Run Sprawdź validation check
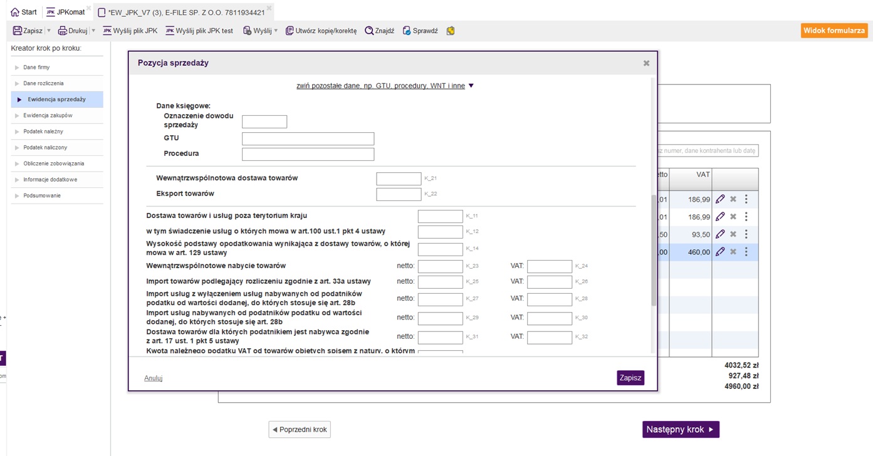873x456 pixels. tap(420, 31)
